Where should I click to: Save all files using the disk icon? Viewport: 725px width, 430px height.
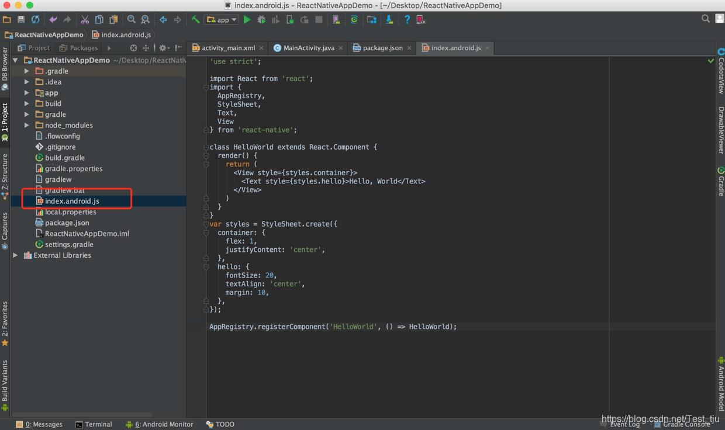21,19
